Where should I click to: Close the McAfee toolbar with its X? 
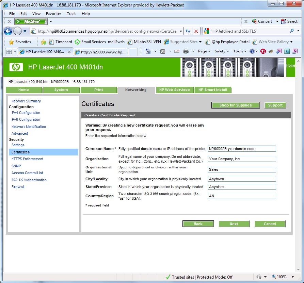pyautogui.click(x=9, y=21)
